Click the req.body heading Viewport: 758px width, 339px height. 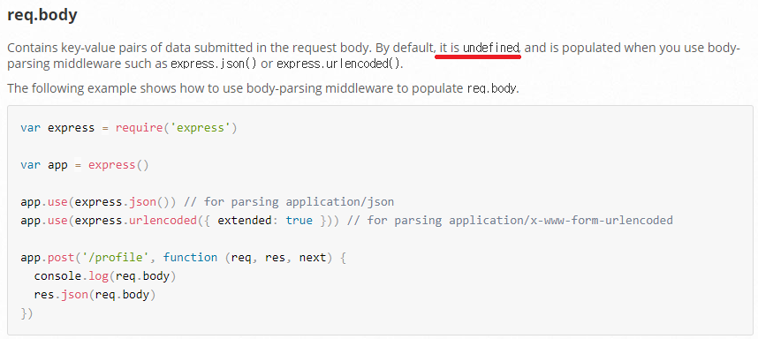pos(42,16)
